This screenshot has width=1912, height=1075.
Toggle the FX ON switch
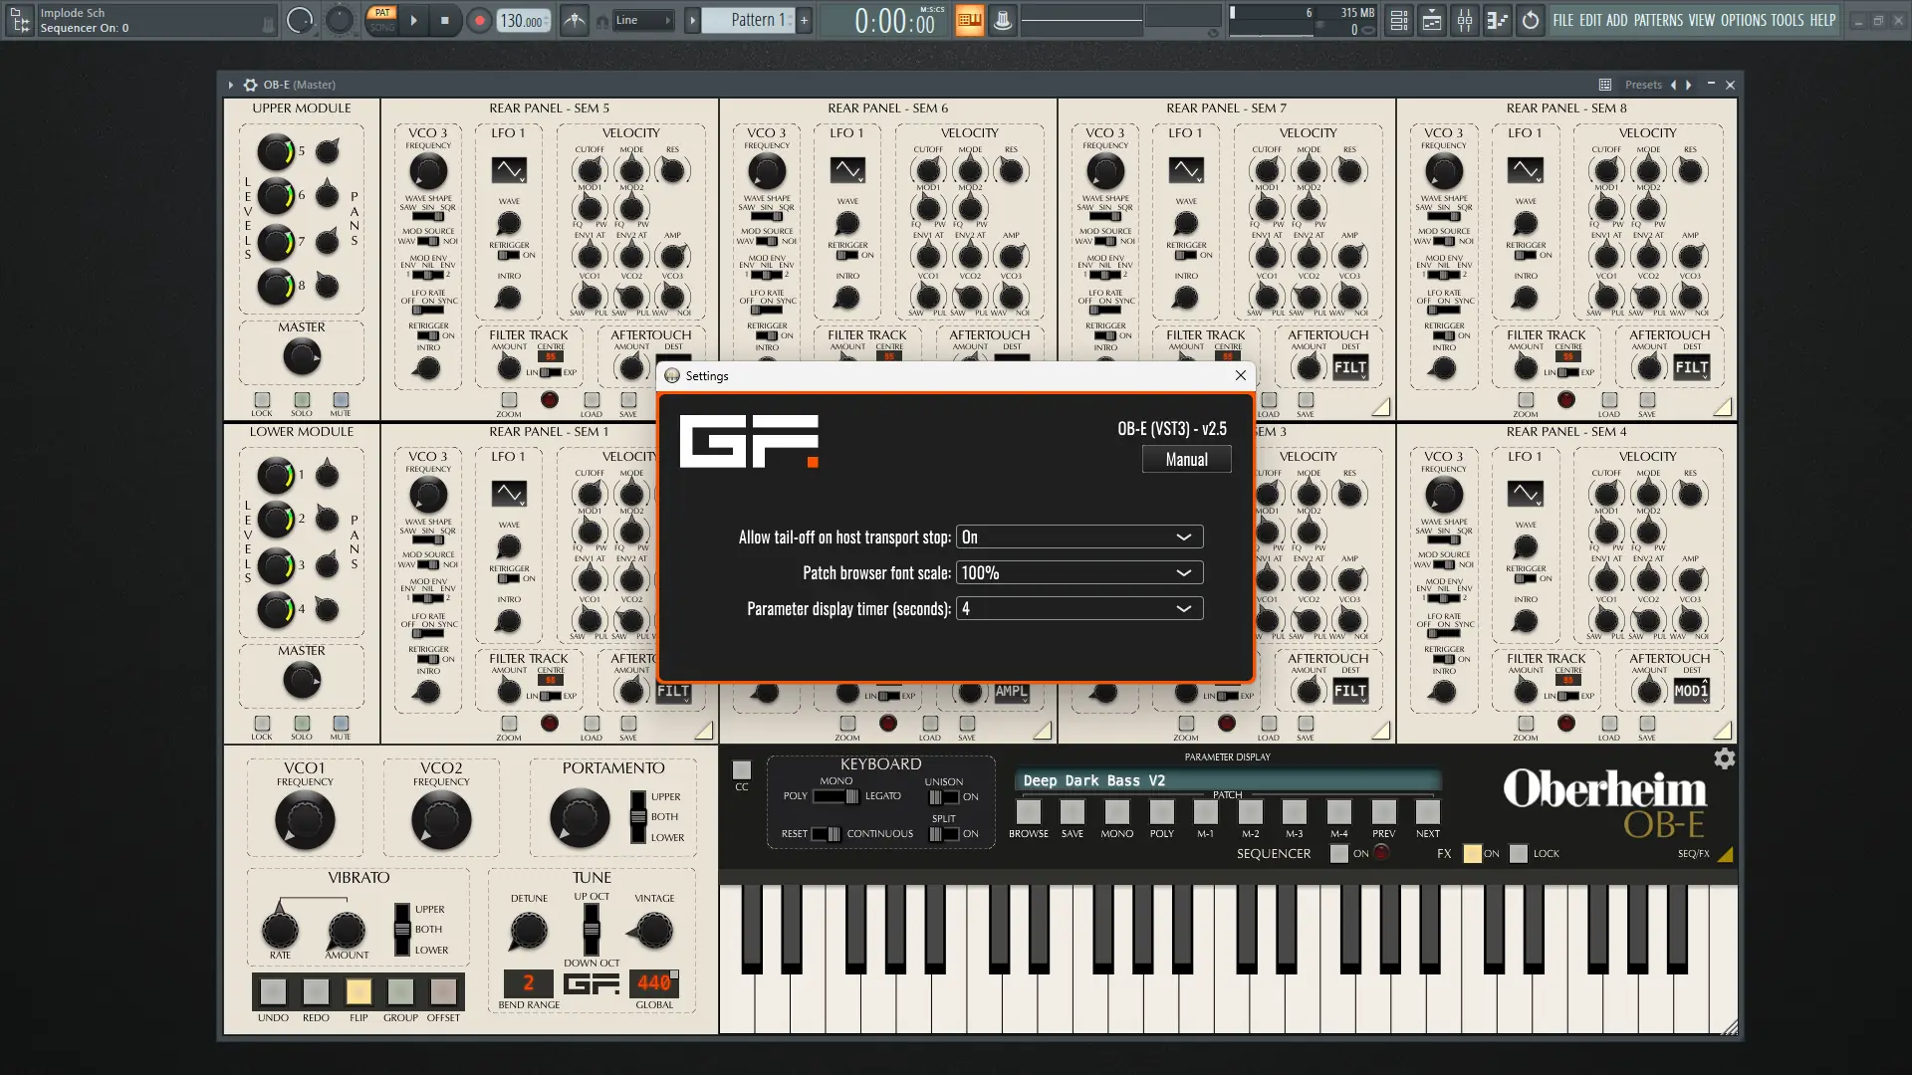[1472, 853]
